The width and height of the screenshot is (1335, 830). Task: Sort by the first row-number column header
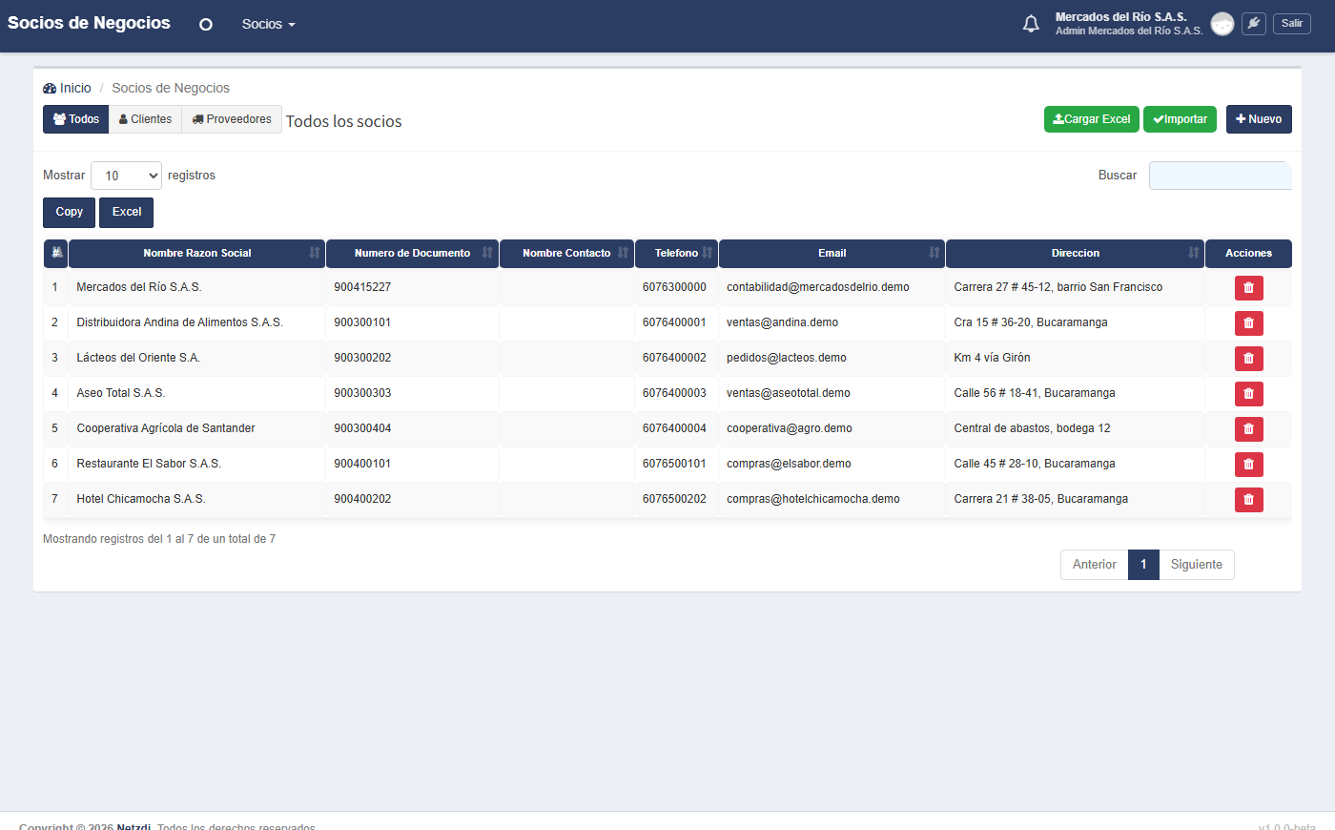56,254
